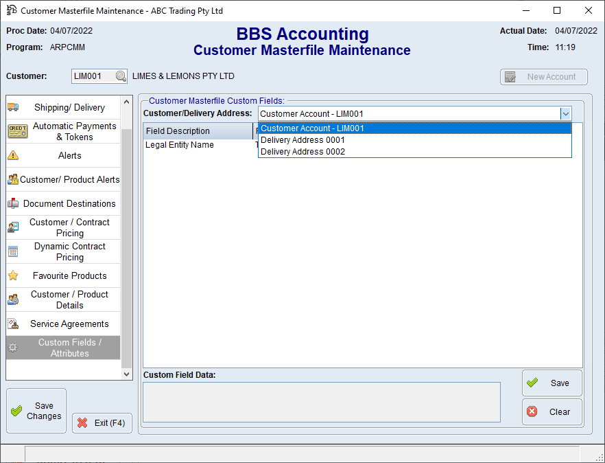
Task: Collapse the Customer/Delivery Address dropdown arrow
Action: tap(565, 114)
